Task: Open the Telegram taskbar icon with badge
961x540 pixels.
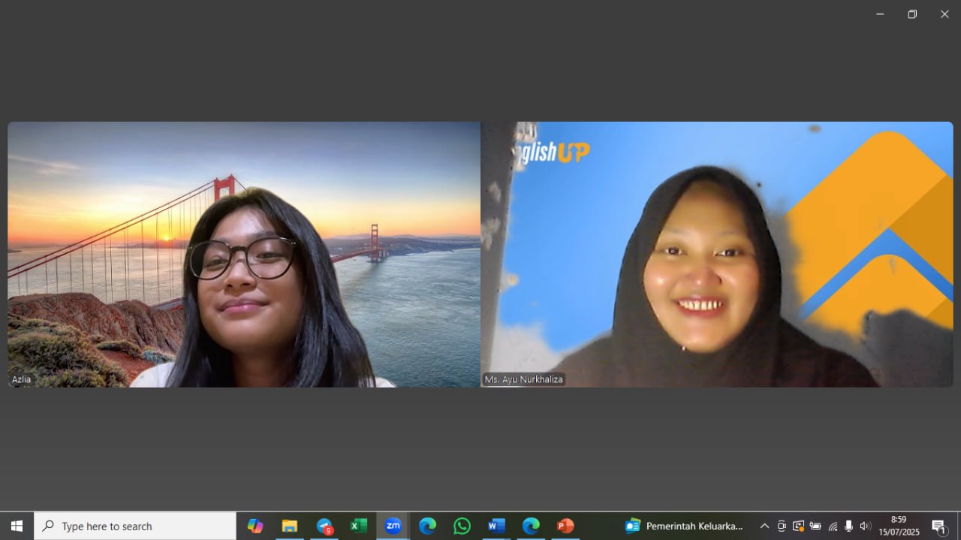Action: 324,526
